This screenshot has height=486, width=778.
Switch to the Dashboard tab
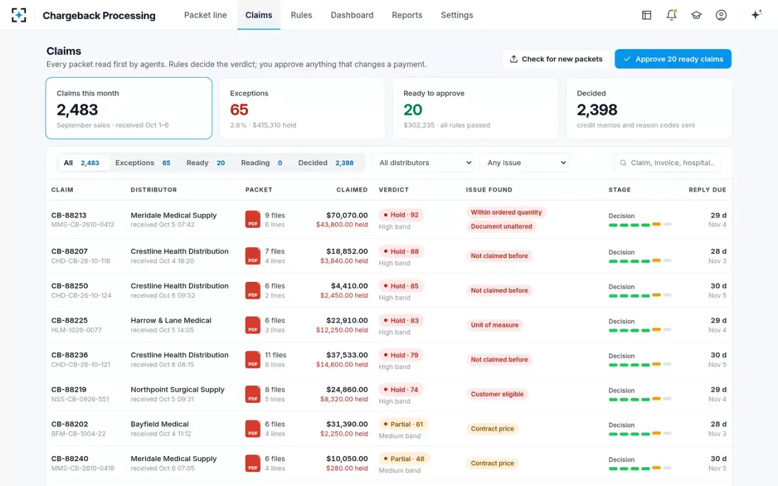pos(352,15)
